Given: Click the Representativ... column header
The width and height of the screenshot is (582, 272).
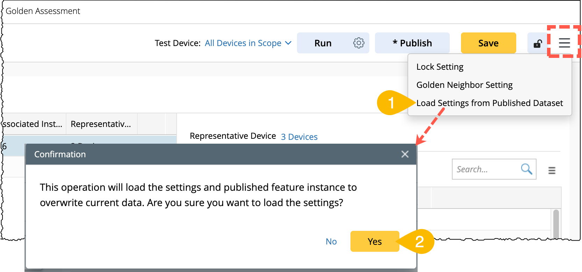Looking at the screenshot, I should [101, 124].
